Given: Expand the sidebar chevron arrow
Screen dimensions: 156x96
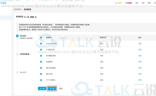Looking at the screenshot, I should pyautogui.click(x=8, y=27).
